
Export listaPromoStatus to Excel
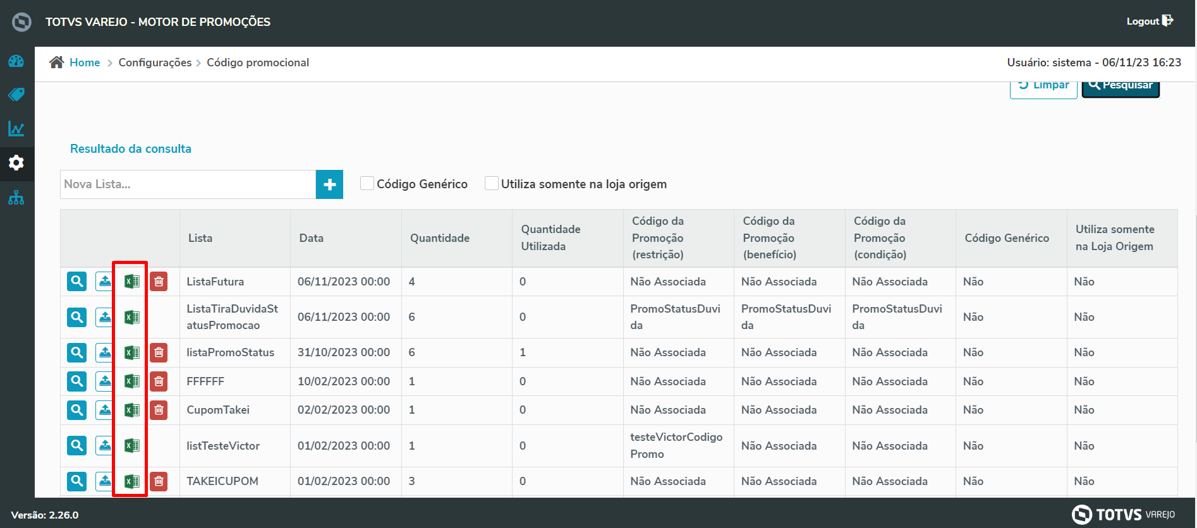pyautogui.click(x=131, y=352)
